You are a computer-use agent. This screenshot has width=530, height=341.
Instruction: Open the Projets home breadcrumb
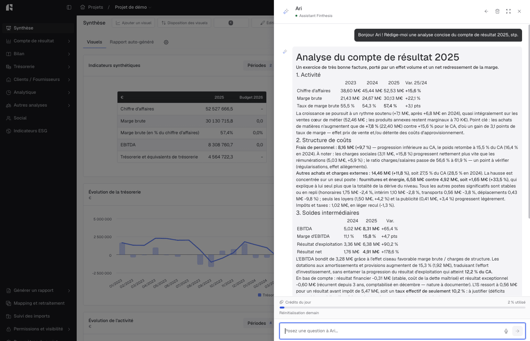pos(92,7)
